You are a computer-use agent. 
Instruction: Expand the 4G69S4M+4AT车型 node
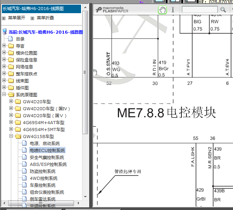(11, 123)
